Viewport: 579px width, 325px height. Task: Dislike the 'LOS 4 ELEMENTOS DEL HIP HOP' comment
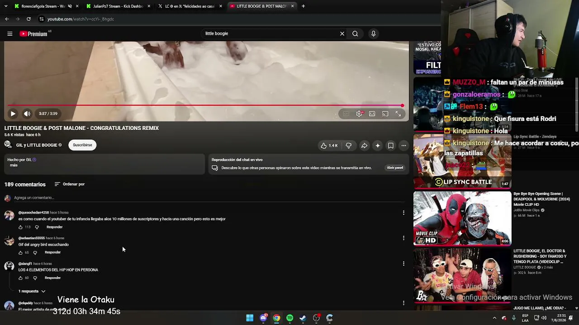tap(35, 278)
